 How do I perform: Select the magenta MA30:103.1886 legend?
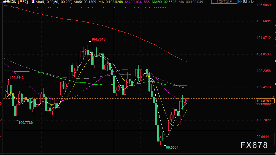pos(137,2)
